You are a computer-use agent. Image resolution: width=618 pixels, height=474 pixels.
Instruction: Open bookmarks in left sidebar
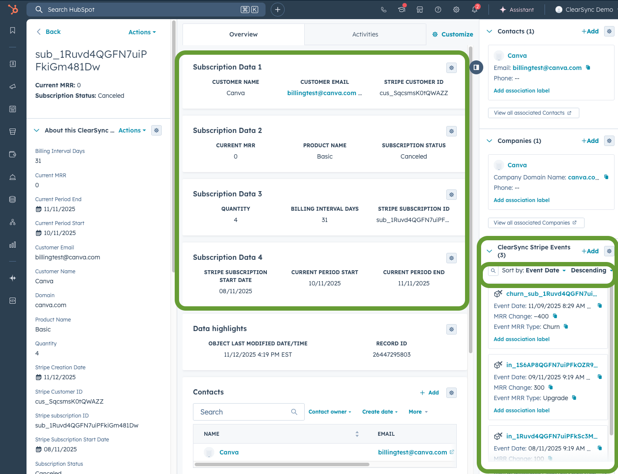[13, 30]
